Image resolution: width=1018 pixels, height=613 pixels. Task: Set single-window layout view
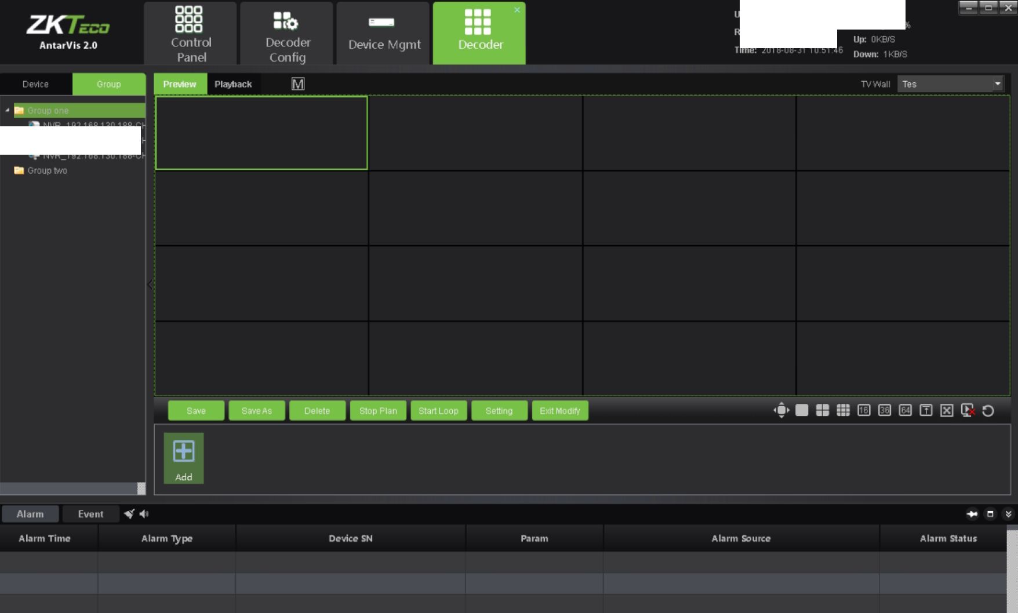(x=802, y=410)
